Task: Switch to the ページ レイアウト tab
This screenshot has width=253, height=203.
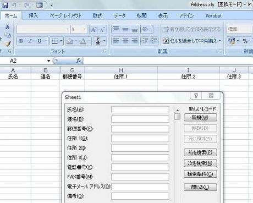Action: pos(65,16)
